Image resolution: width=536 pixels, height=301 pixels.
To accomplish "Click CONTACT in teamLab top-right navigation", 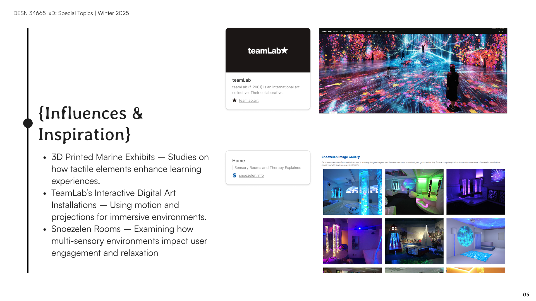I will 502,29.
